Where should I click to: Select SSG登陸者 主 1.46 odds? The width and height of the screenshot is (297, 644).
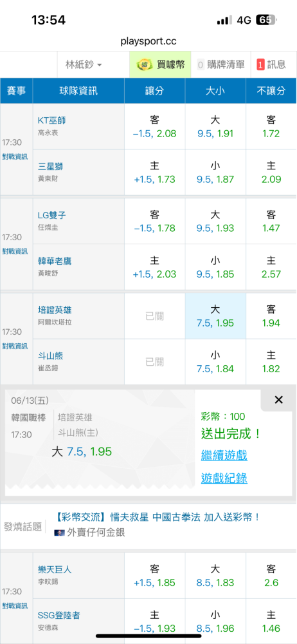[271, 621]
